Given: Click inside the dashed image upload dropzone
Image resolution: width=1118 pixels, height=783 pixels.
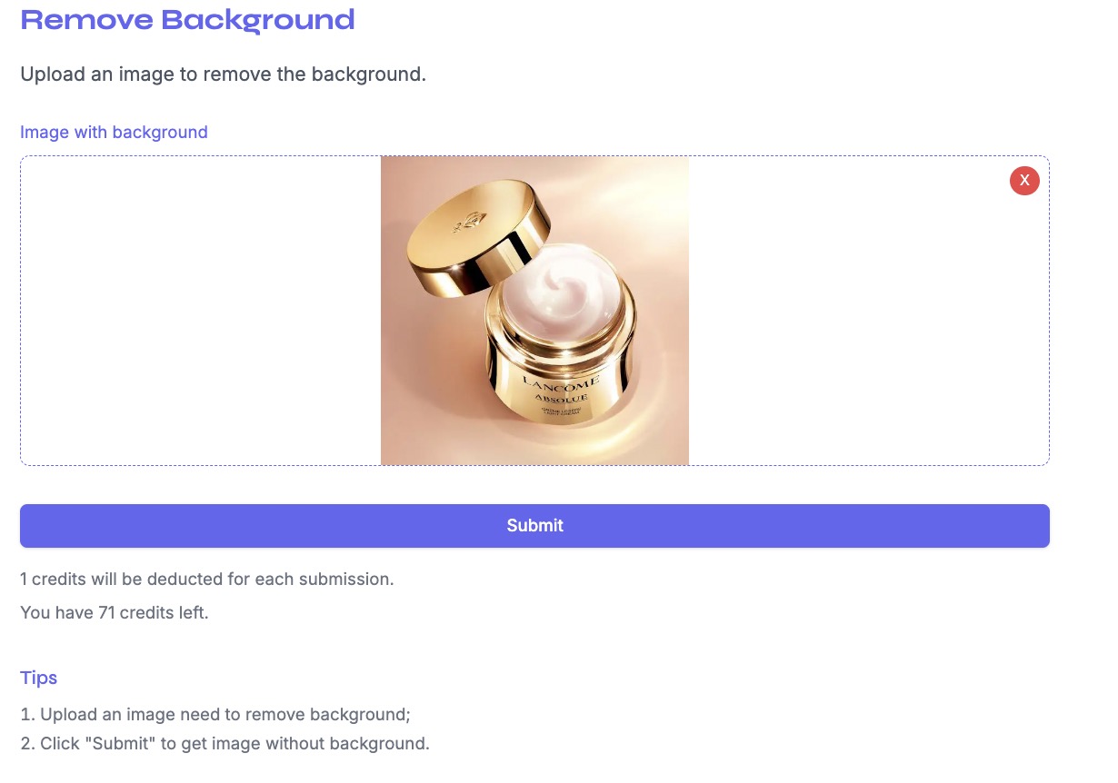Looking at the screenshot, I should [227, 310].
